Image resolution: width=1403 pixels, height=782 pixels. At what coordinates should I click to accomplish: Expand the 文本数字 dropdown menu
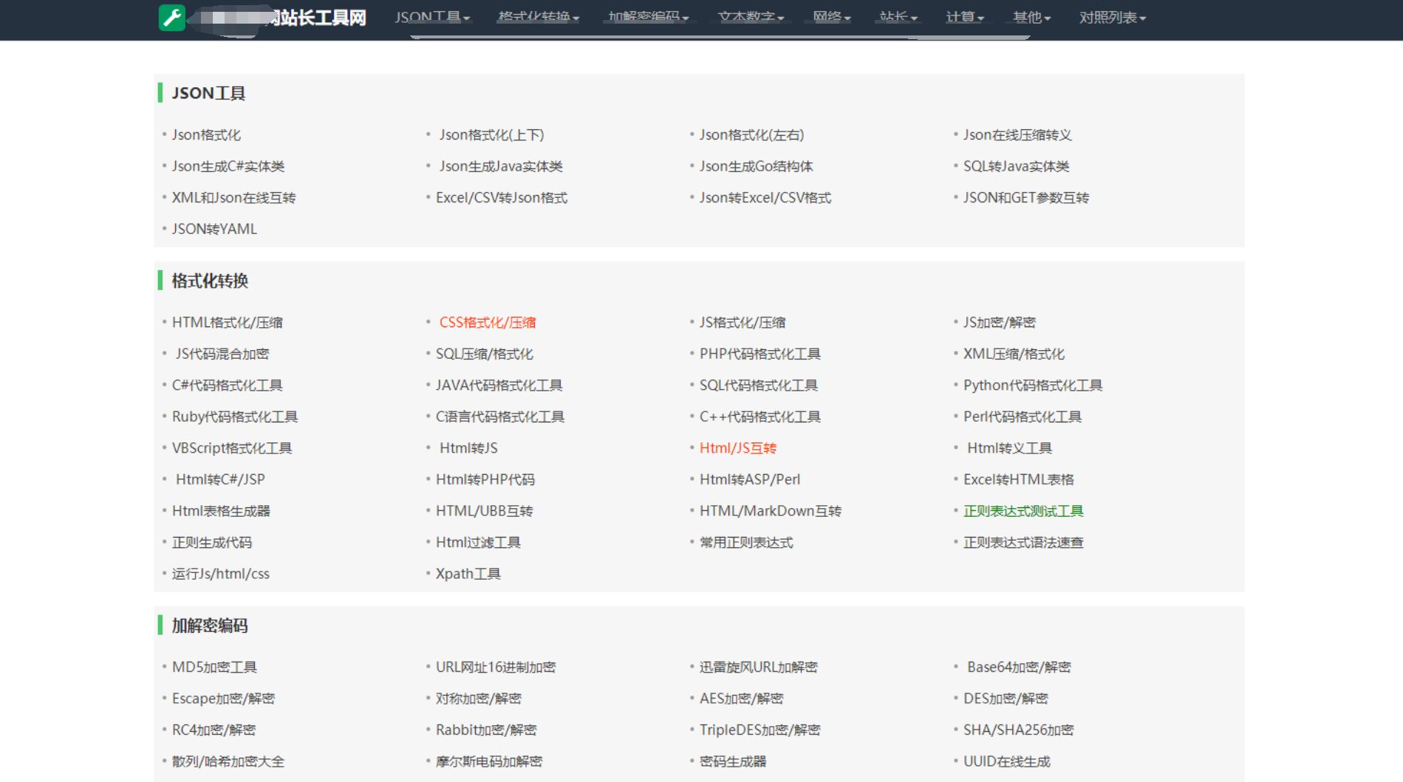click(x=750, y=16)
